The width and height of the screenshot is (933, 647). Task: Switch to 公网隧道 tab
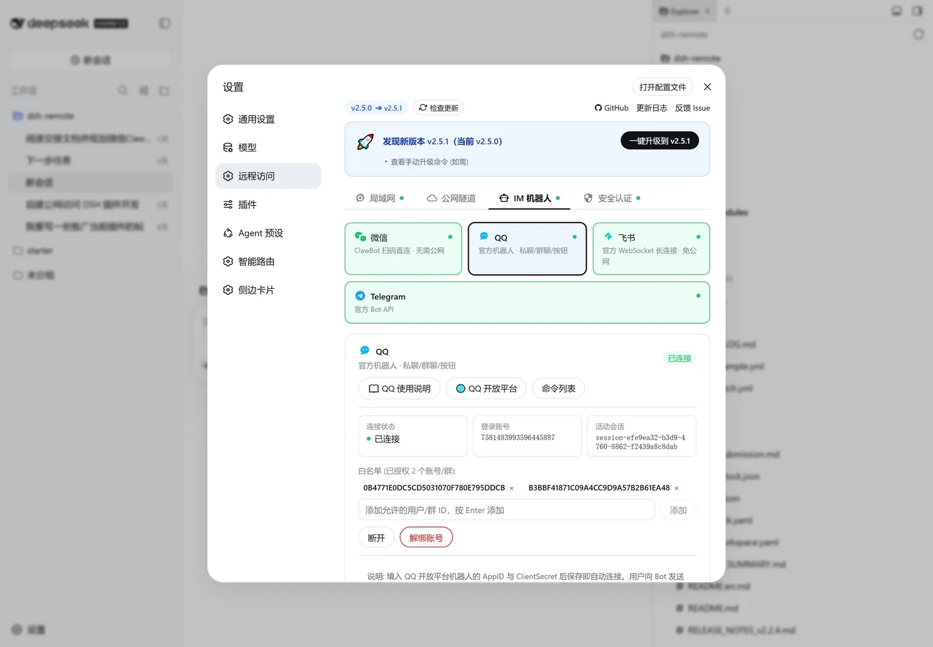451,198
